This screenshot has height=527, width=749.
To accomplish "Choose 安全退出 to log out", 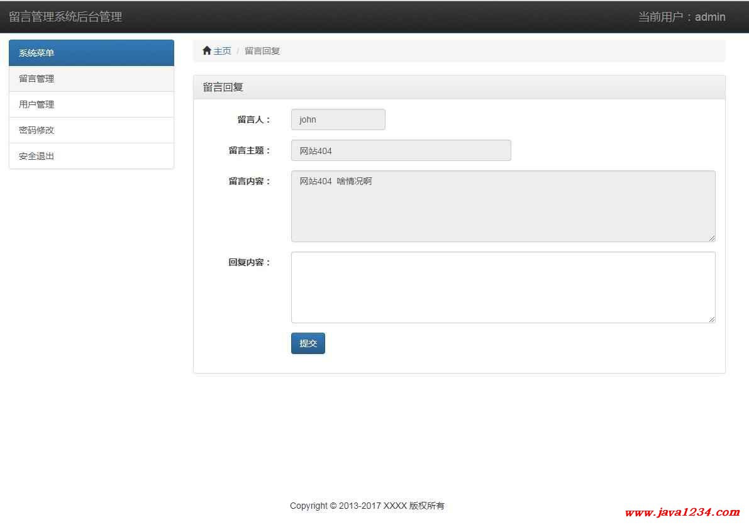I will (91, 156).
